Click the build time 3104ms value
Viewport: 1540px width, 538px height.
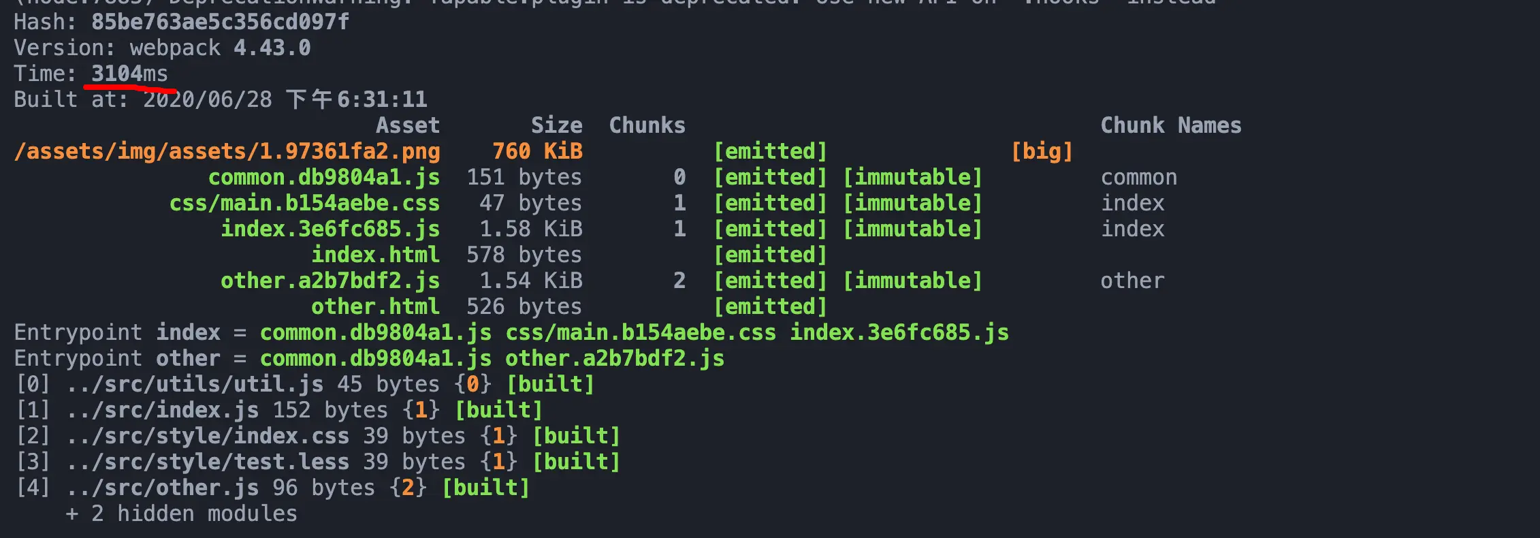(129, 74)
